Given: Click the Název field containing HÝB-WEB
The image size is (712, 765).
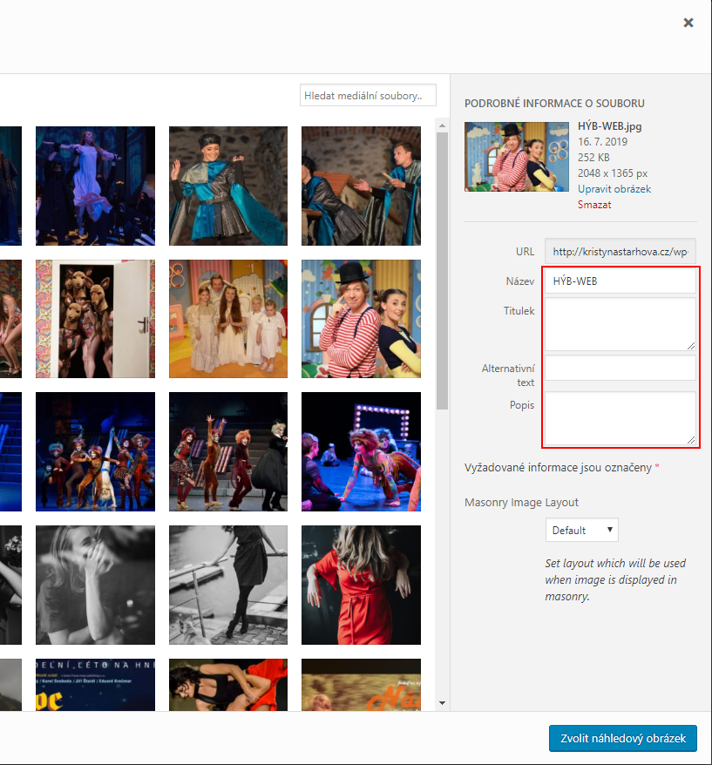Looking at the screenshot, I should pos(620,281).
